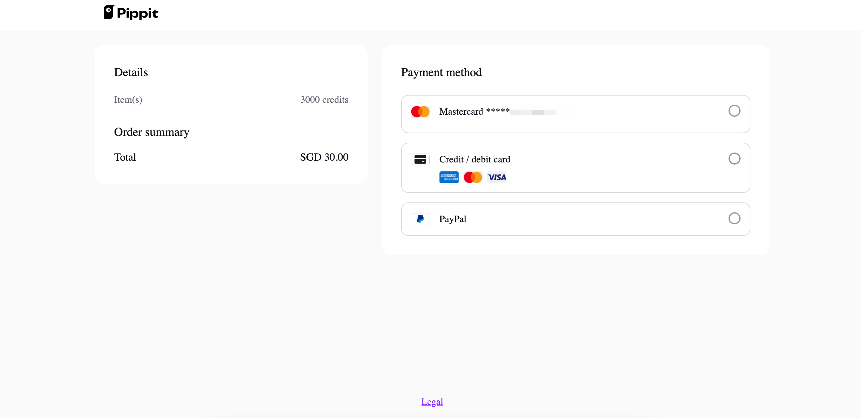The width and height of the screenshot is (861, 418).
Task: Select the Credit / debit card radio button
Action: [x=734, y=159]
